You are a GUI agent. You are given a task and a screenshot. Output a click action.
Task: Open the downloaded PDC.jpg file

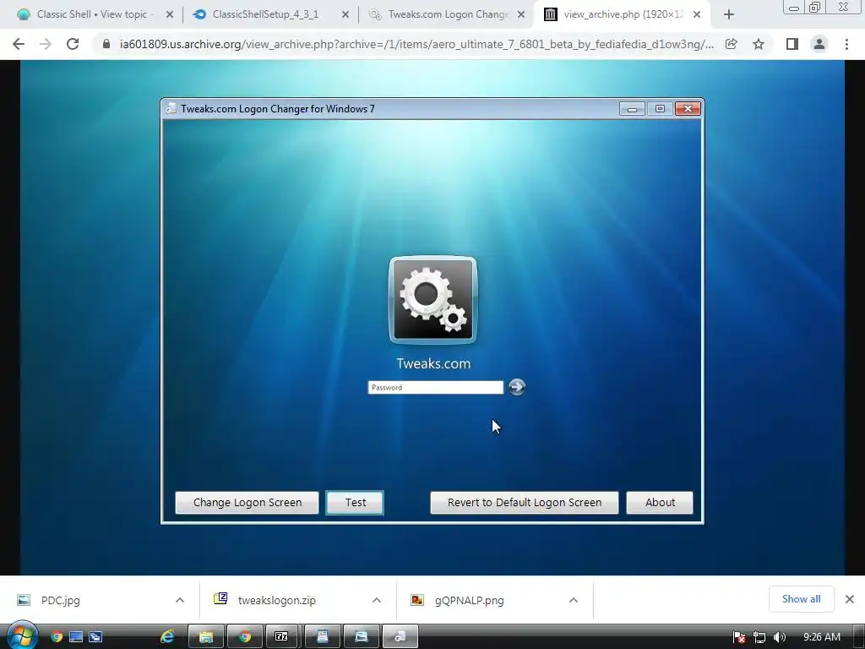(61, 601)
